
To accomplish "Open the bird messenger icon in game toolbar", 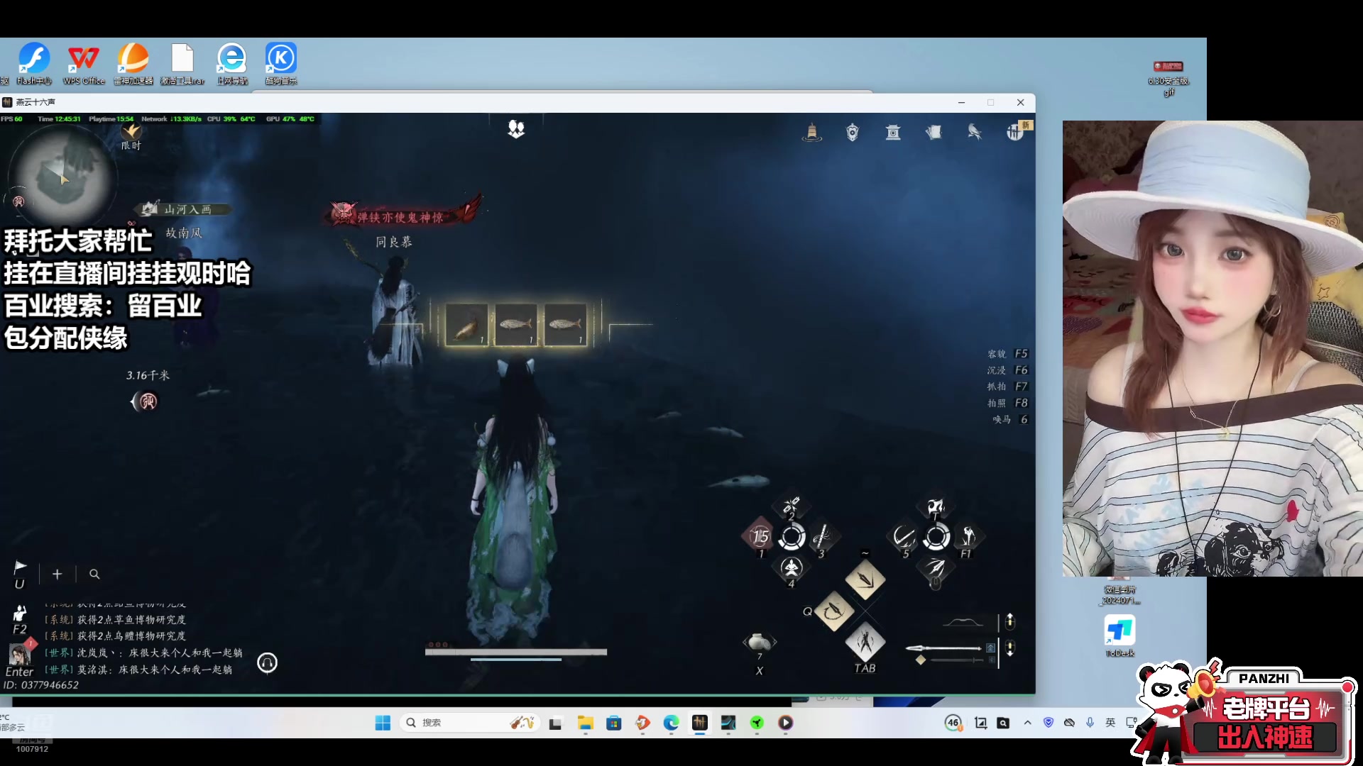I will click(975, 133).
